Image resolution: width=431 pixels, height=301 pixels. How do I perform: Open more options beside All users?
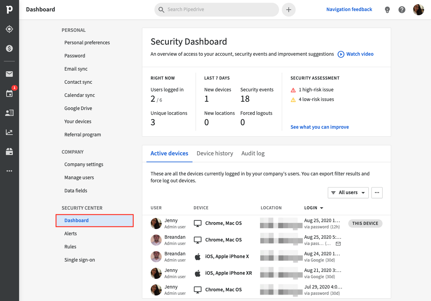click(377, 193)
